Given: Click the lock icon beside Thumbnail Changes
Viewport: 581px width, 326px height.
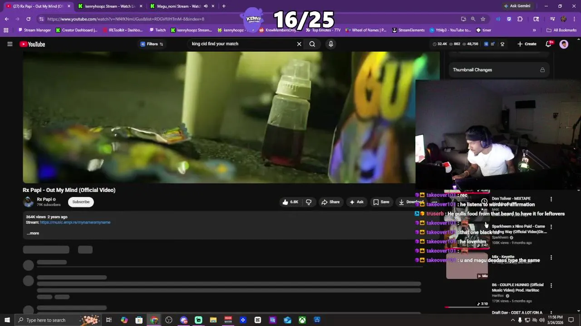Looking at the screenshot, I should pyautogui.click(x=542, y=70).
